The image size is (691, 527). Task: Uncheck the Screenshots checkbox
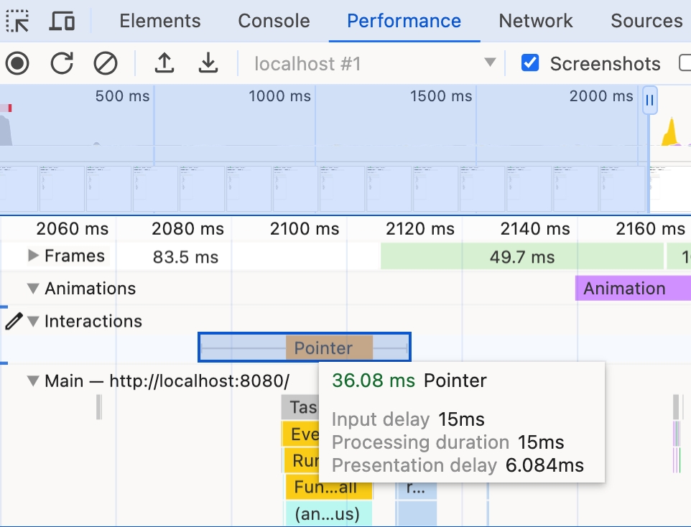click(x=530, y=63)
